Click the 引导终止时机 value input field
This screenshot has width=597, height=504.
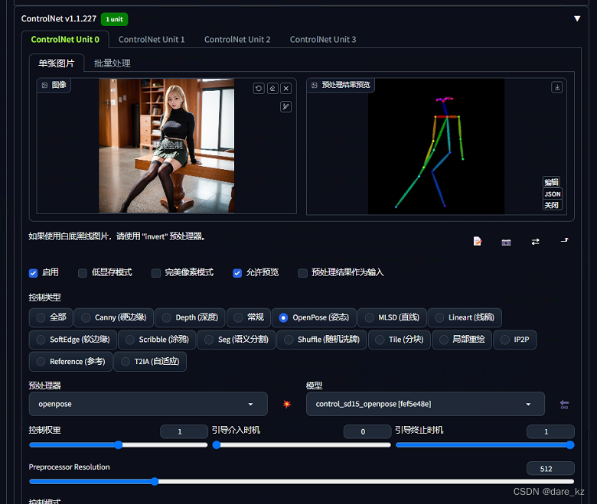550,432
